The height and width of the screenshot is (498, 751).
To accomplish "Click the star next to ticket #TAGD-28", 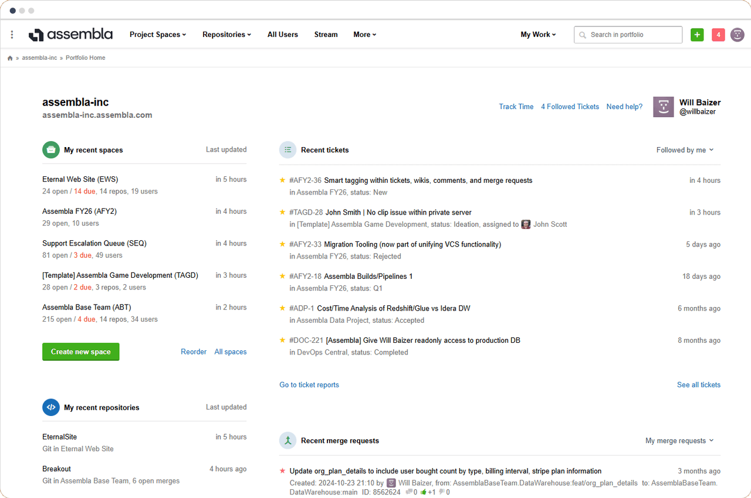I will point(283,212).
